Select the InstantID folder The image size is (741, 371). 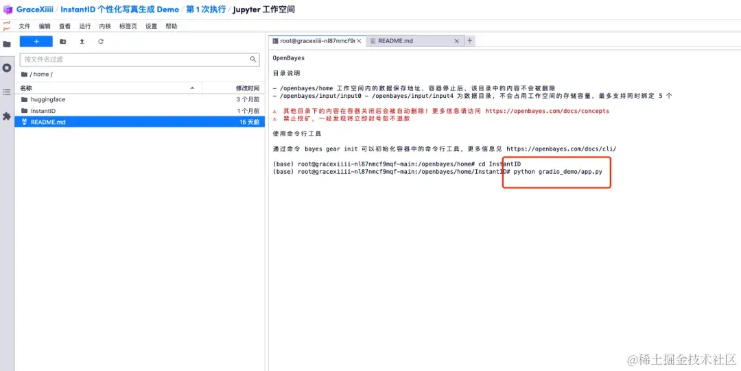139,111
